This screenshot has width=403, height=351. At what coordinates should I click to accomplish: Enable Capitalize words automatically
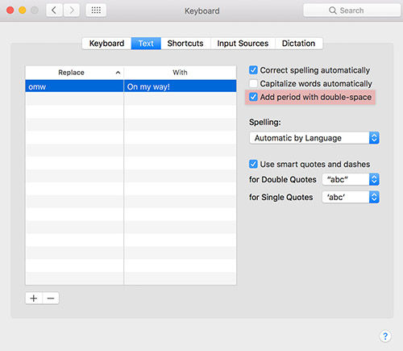point(253,84)
